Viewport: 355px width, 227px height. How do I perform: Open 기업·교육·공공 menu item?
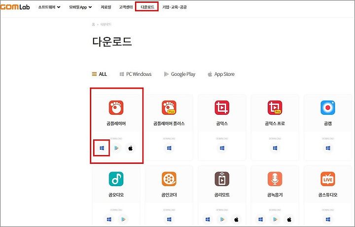pyautogui.click(x=175, y=7)
